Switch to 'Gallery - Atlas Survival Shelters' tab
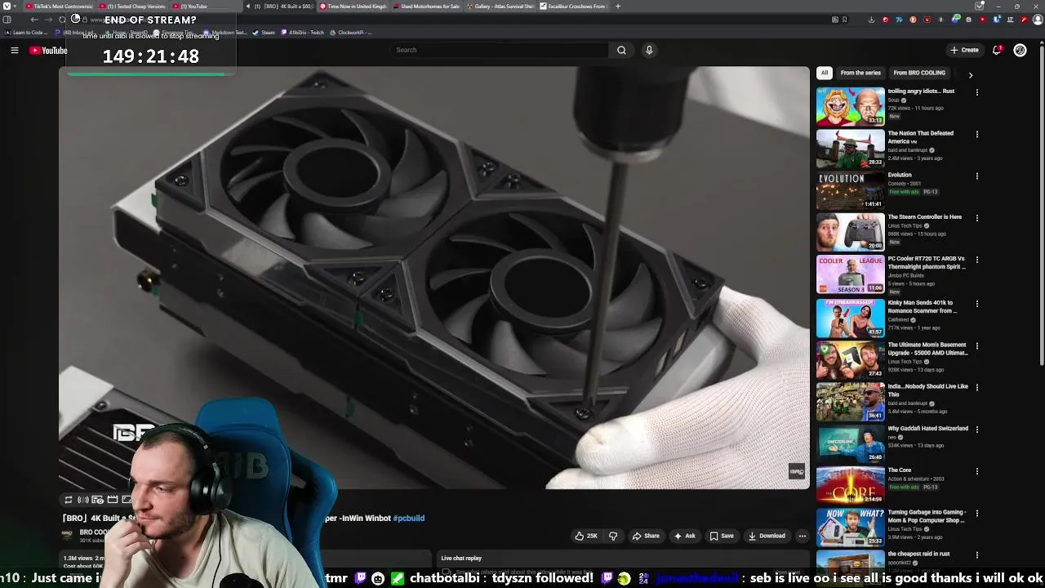 click(499, 6)
